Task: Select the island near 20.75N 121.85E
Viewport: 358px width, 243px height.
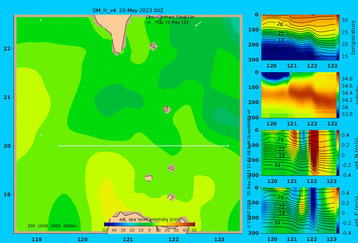Action: point(167,109)
